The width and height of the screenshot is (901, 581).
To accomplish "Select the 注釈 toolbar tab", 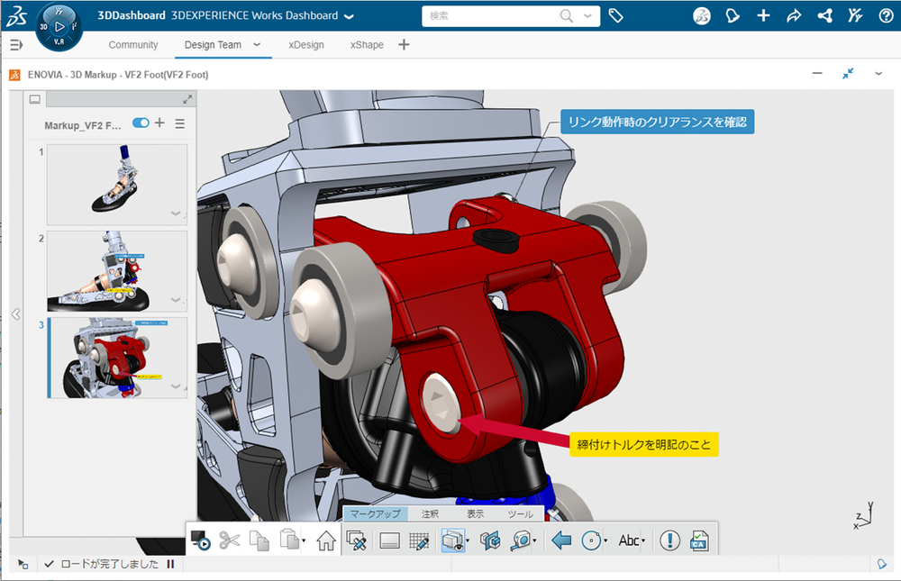I will (430, 513).
